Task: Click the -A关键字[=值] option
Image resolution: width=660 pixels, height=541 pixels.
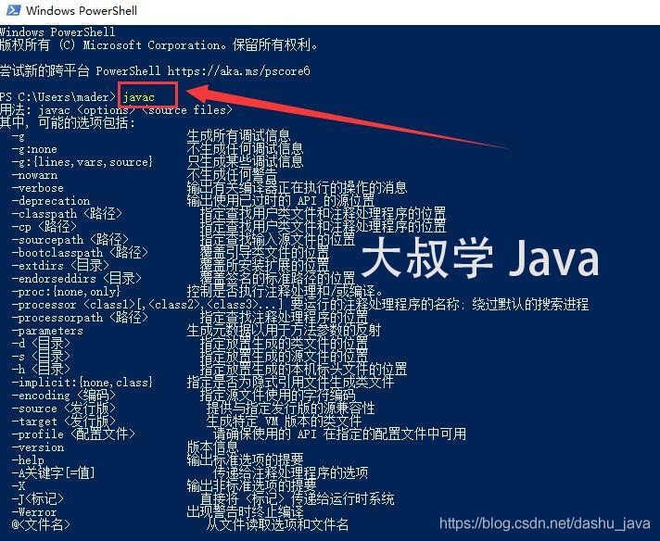Action: point(54,472)
